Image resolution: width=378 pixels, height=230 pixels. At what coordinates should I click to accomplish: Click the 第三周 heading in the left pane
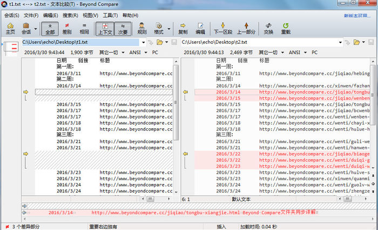coord(65,135)
